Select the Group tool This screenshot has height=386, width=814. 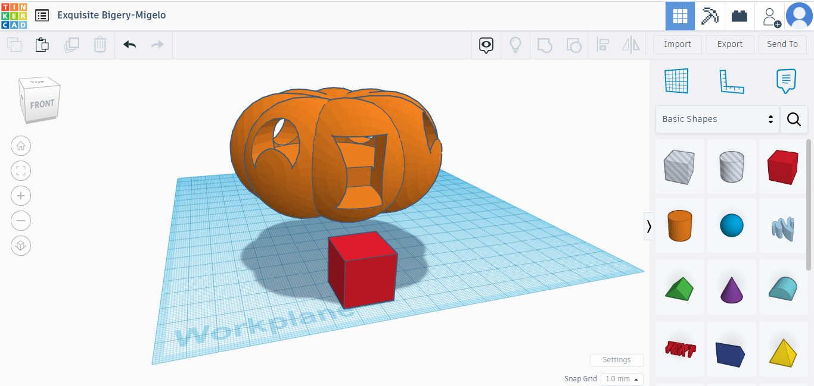(544, 44)
